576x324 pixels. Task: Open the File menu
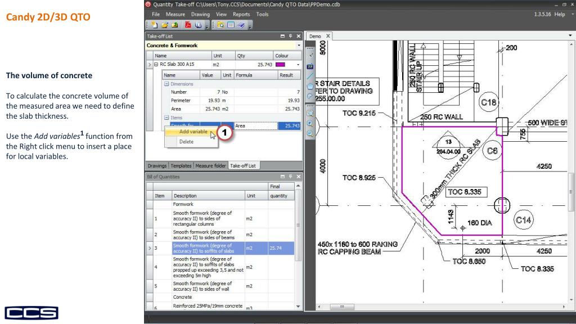(156, 14)
